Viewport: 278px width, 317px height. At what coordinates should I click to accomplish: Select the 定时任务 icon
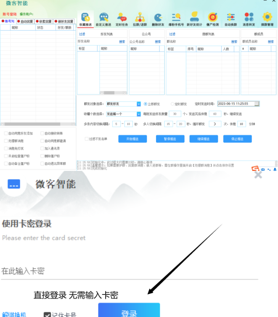point(122,19)
